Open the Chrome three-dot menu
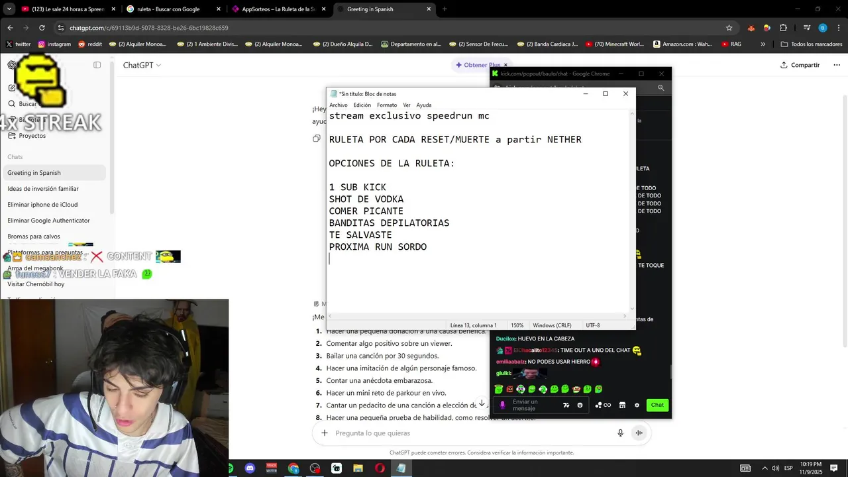This screenshot has height=477, width=848. coord(838,28)
